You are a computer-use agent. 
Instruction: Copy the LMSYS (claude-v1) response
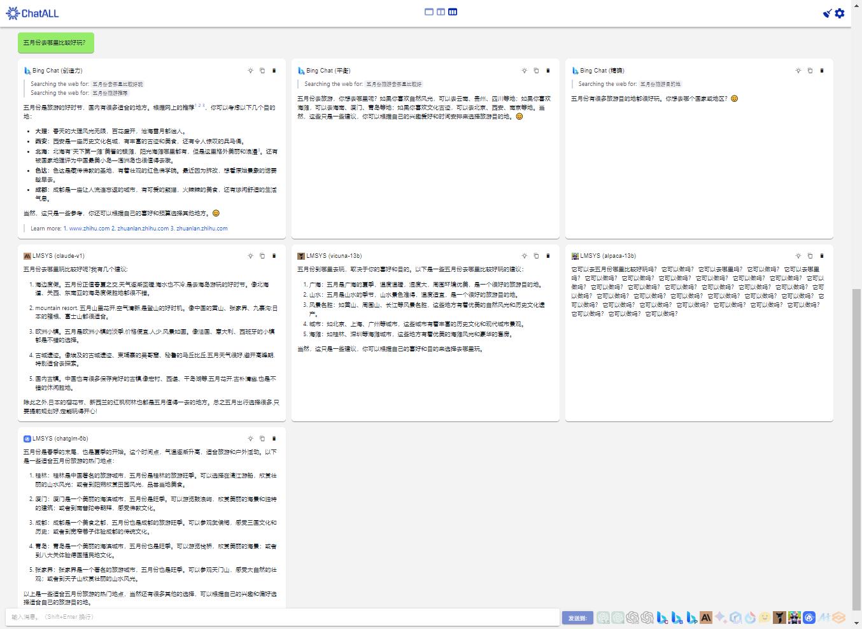pos(262,256)
